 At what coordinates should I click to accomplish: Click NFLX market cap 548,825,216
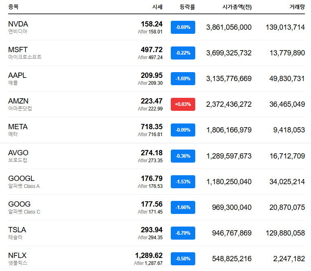point(232,259)
